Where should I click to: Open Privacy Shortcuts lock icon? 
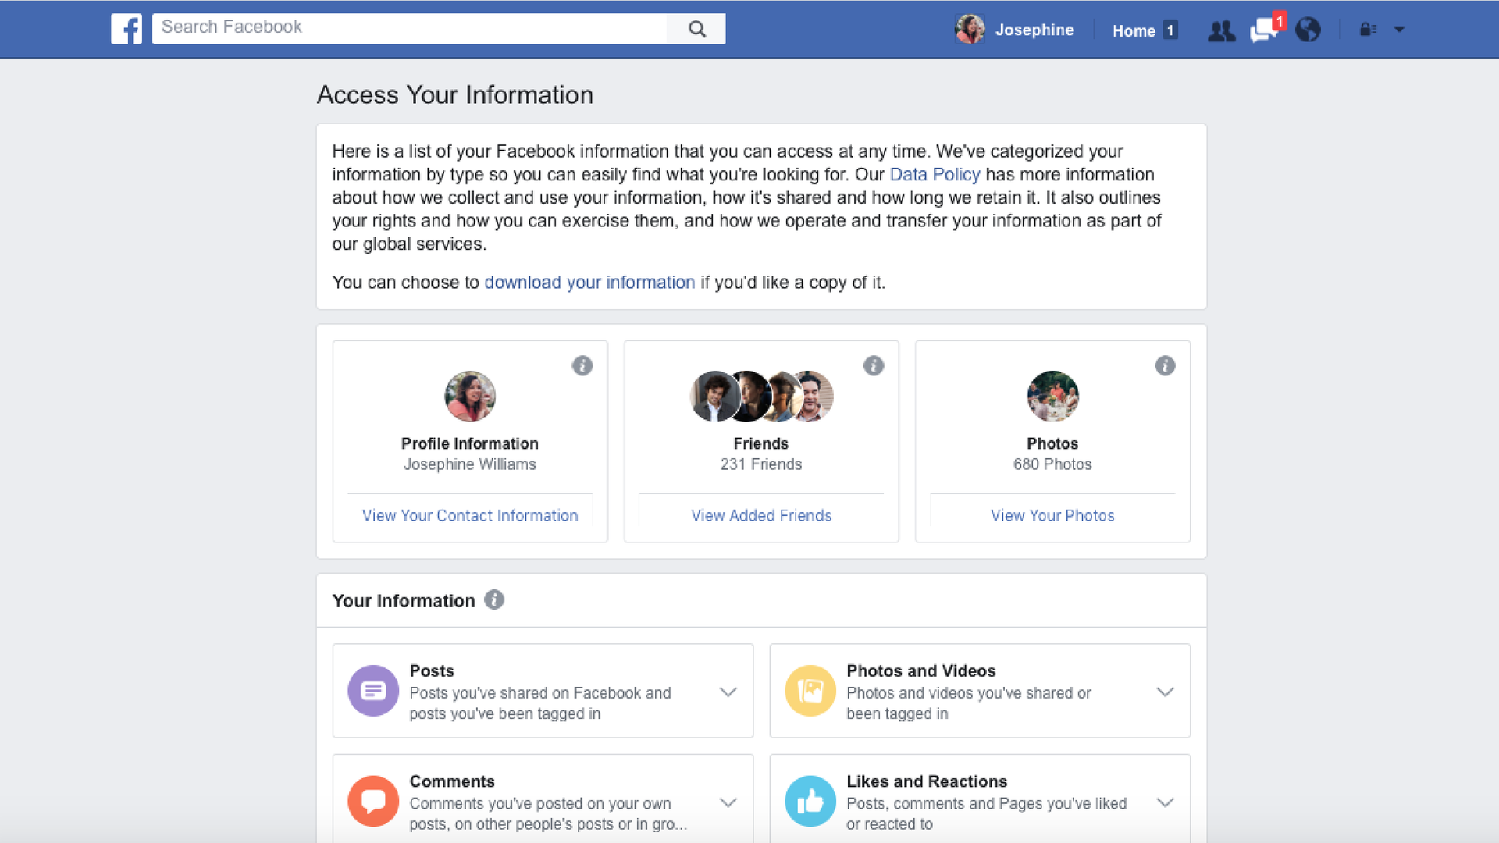(1366, 29)
